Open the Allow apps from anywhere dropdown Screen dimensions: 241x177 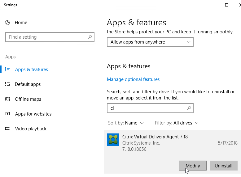[x=150, y=42]
